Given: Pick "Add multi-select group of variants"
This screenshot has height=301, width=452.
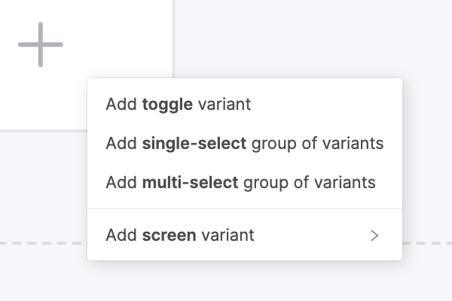Looking at the screenshot, I should [240, 182].
